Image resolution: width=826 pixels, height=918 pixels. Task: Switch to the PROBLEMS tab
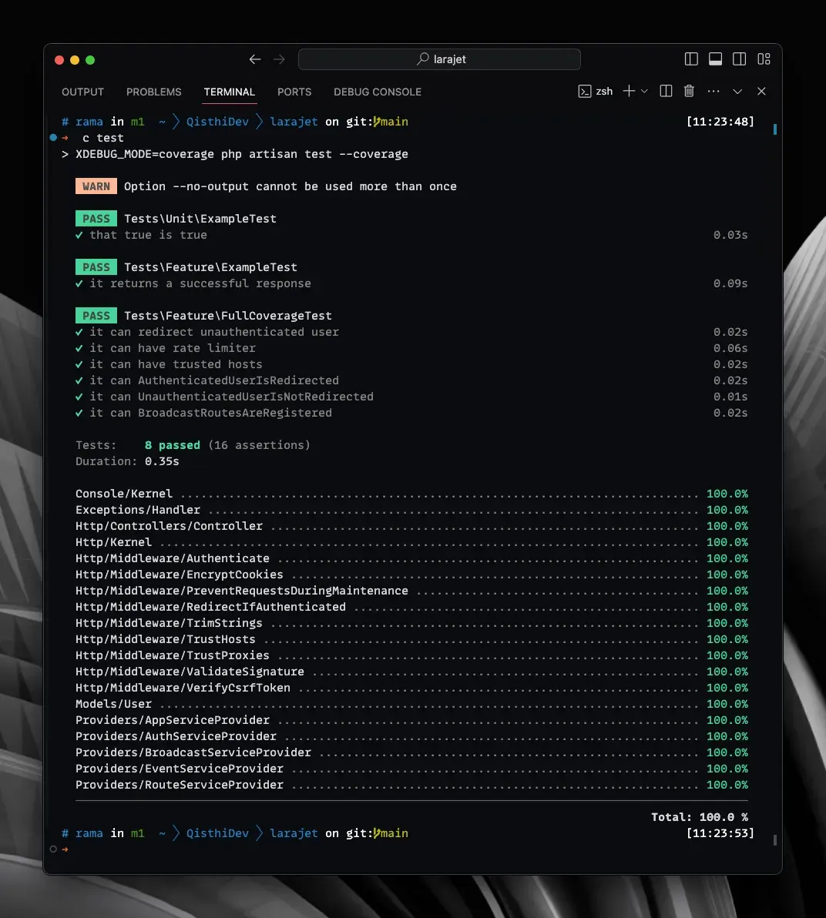153,92
